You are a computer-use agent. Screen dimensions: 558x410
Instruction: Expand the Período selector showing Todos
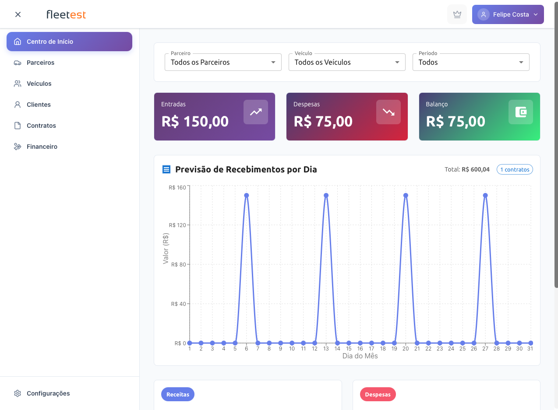[x=470, y=62]
